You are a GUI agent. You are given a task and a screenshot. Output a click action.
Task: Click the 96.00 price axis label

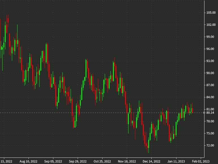(210, 49)
